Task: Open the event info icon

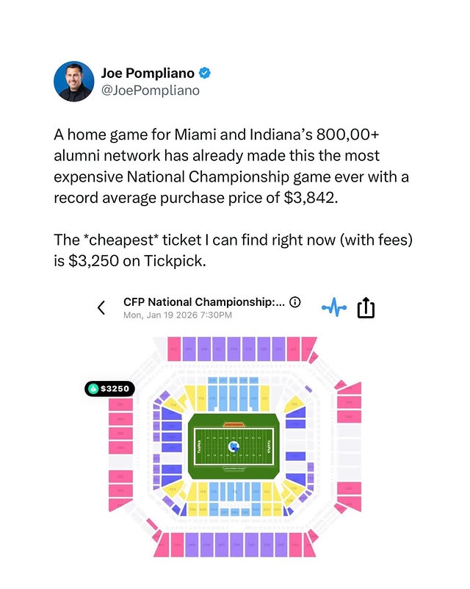Action: (x=295, y=302)
